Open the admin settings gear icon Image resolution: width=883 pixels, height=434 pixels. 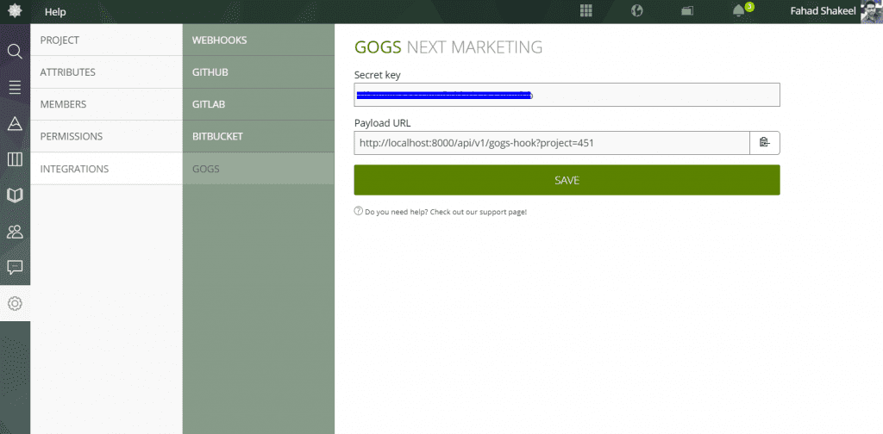coord(15,304)
